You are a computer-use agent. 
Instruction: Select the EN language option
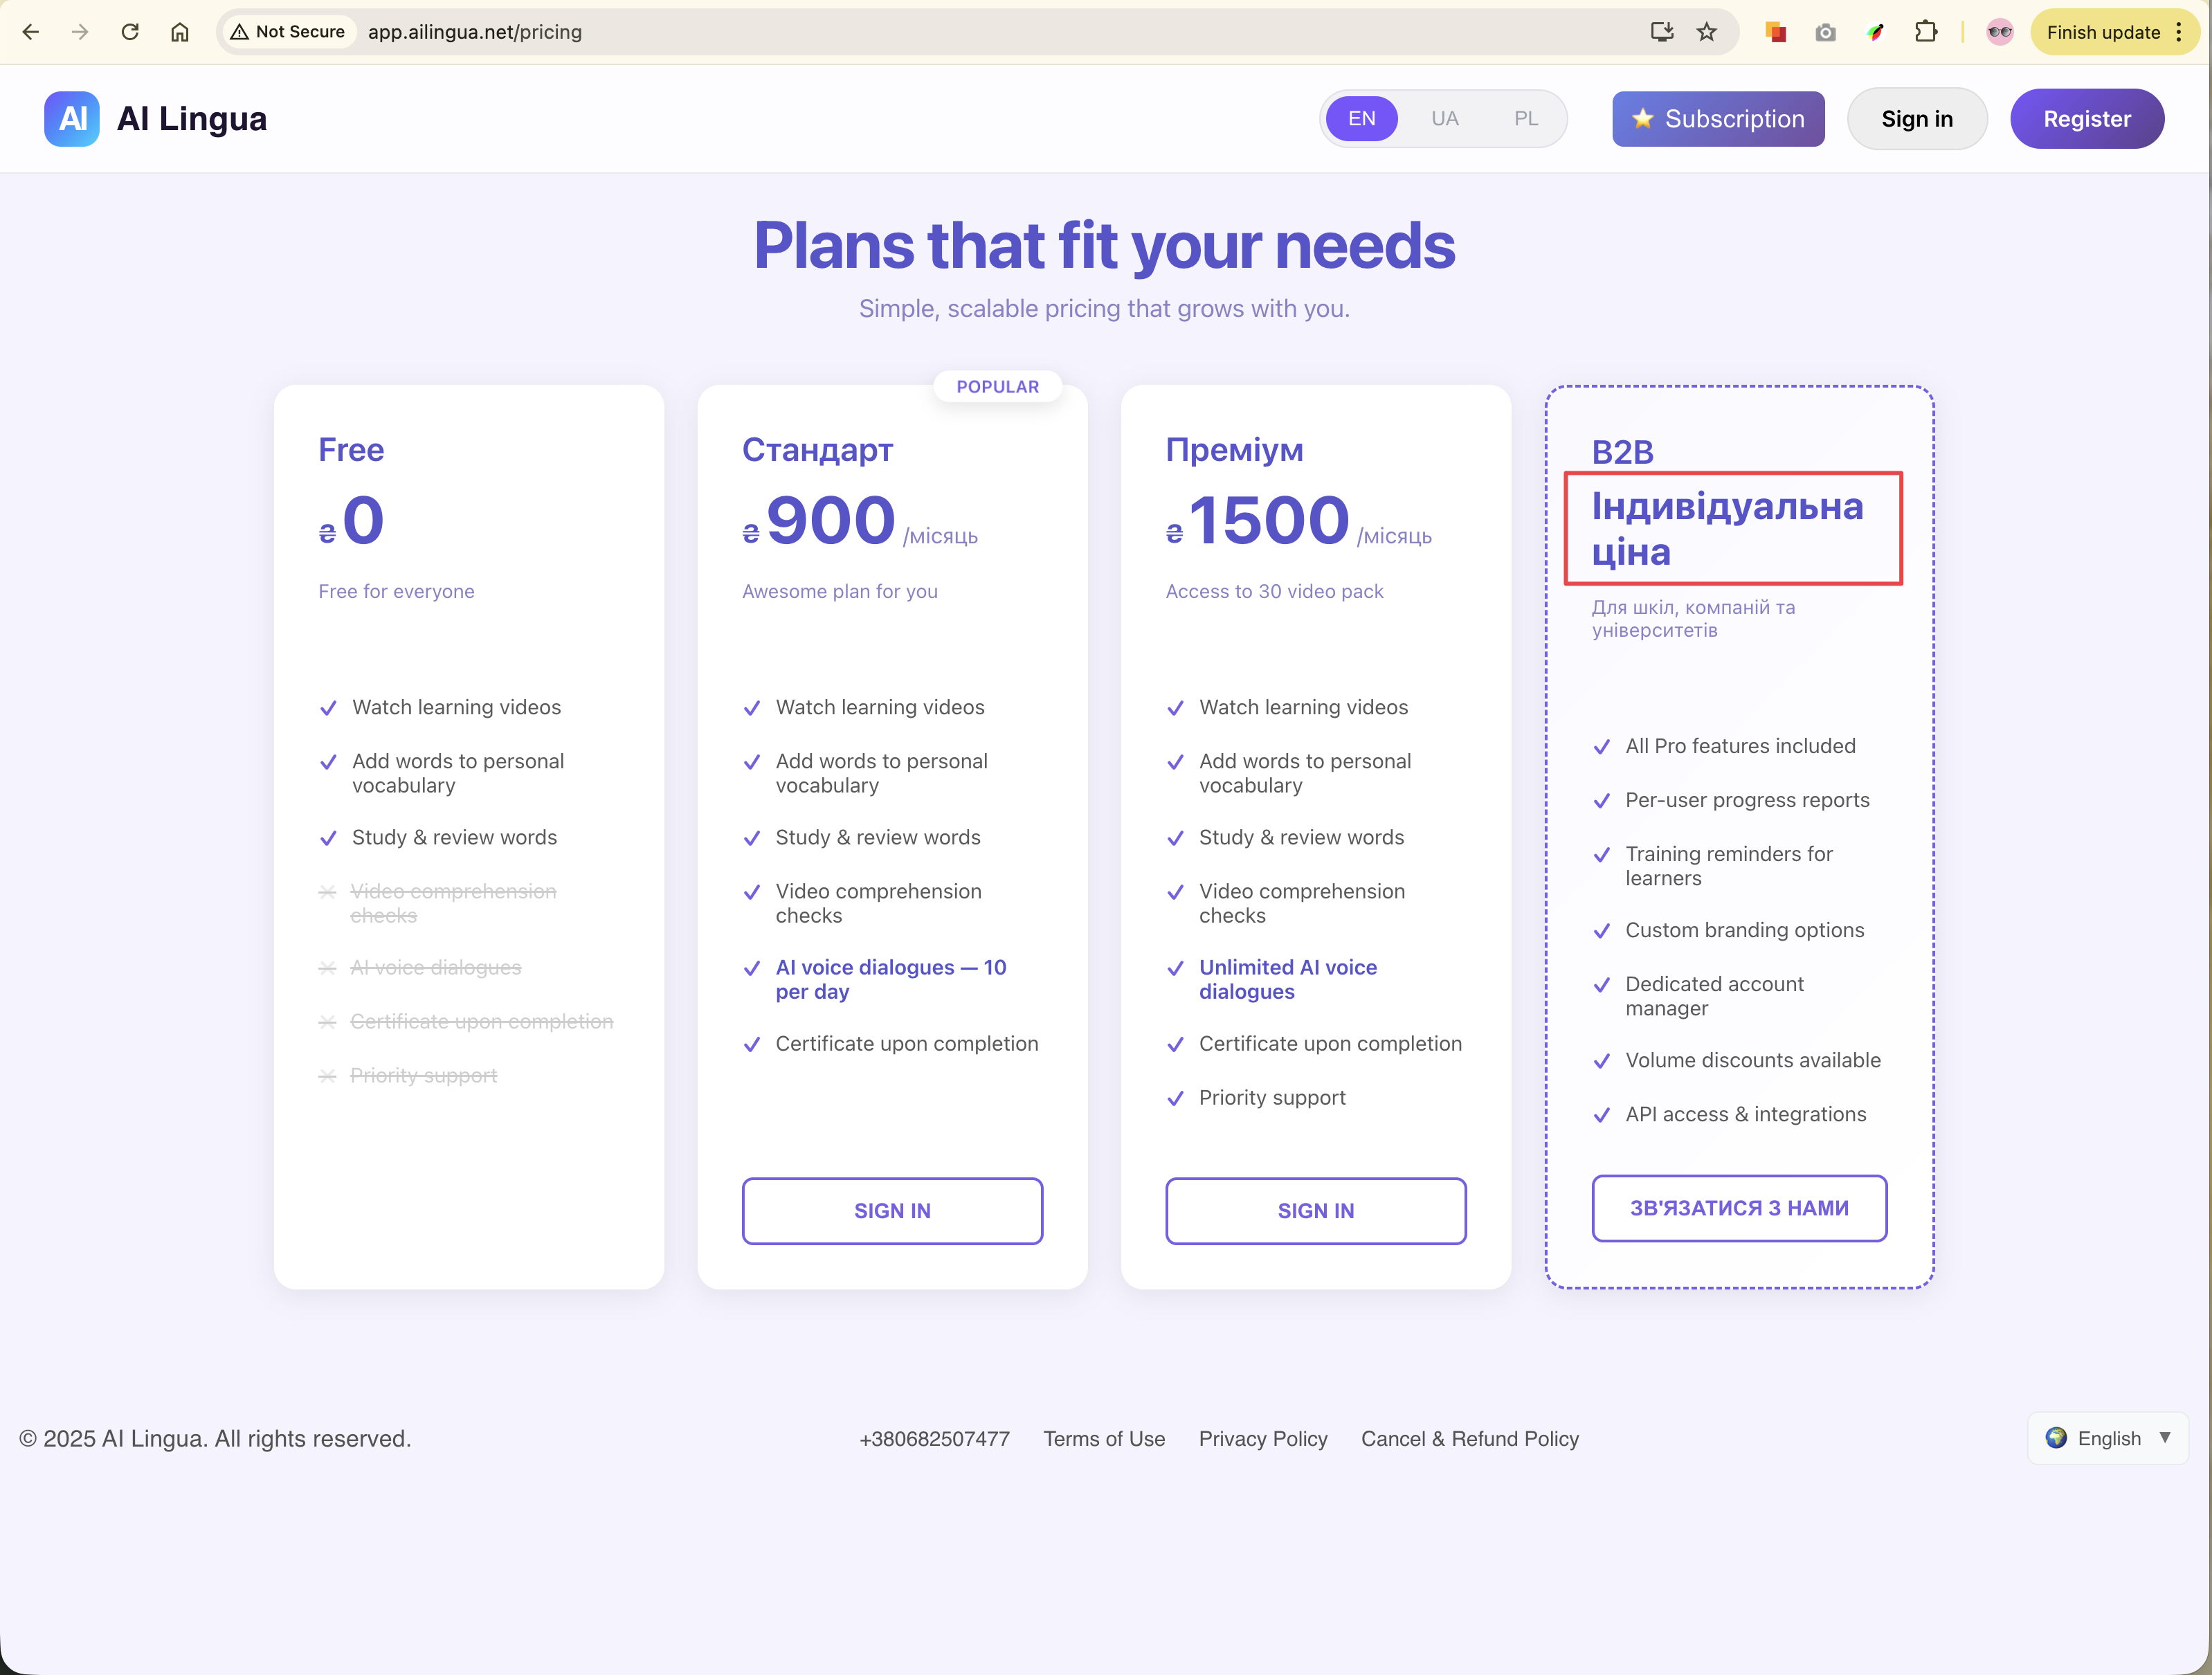1361,119
